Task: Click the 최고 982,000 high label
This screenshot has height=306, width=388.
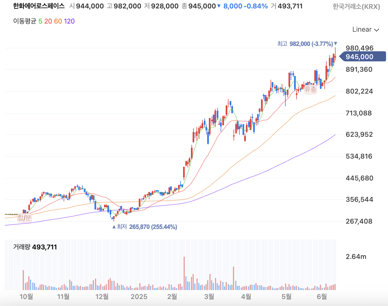Action: point(307,44)
